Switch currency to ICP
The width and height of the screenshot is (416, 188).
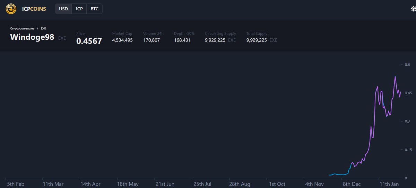(79, 9)
